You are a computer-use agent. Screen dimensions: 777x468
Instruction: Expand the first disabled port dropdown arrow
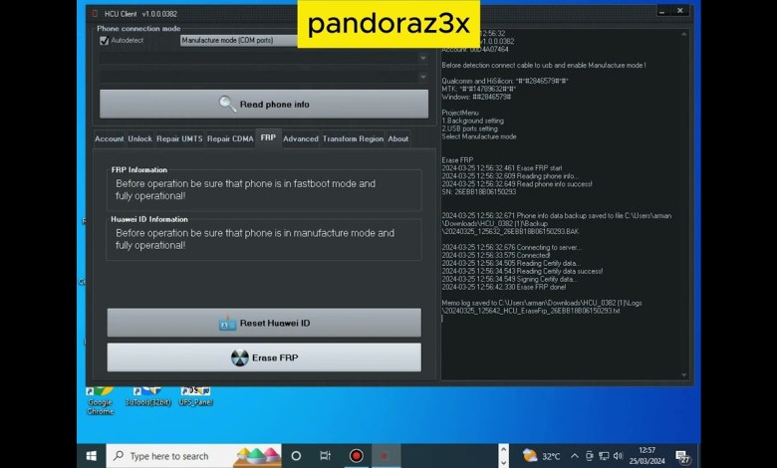click(x=422, y=59)
